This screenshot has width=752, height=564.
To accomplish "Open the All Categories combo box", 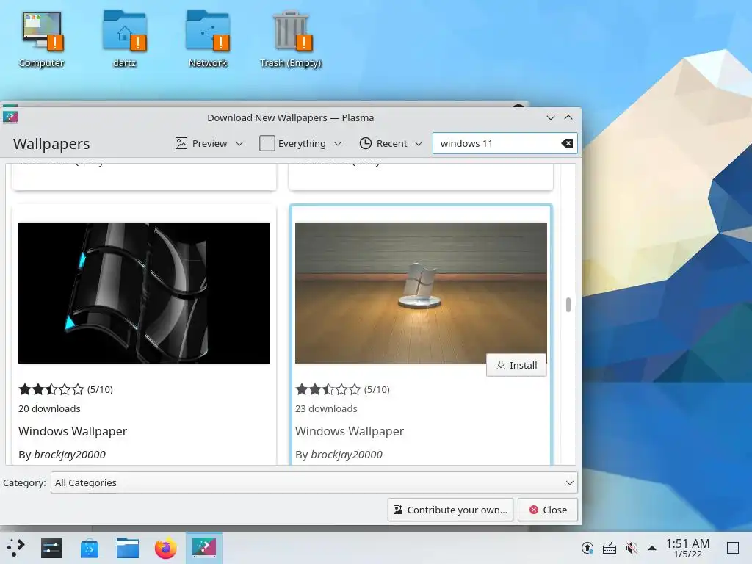I will point(314,483).
